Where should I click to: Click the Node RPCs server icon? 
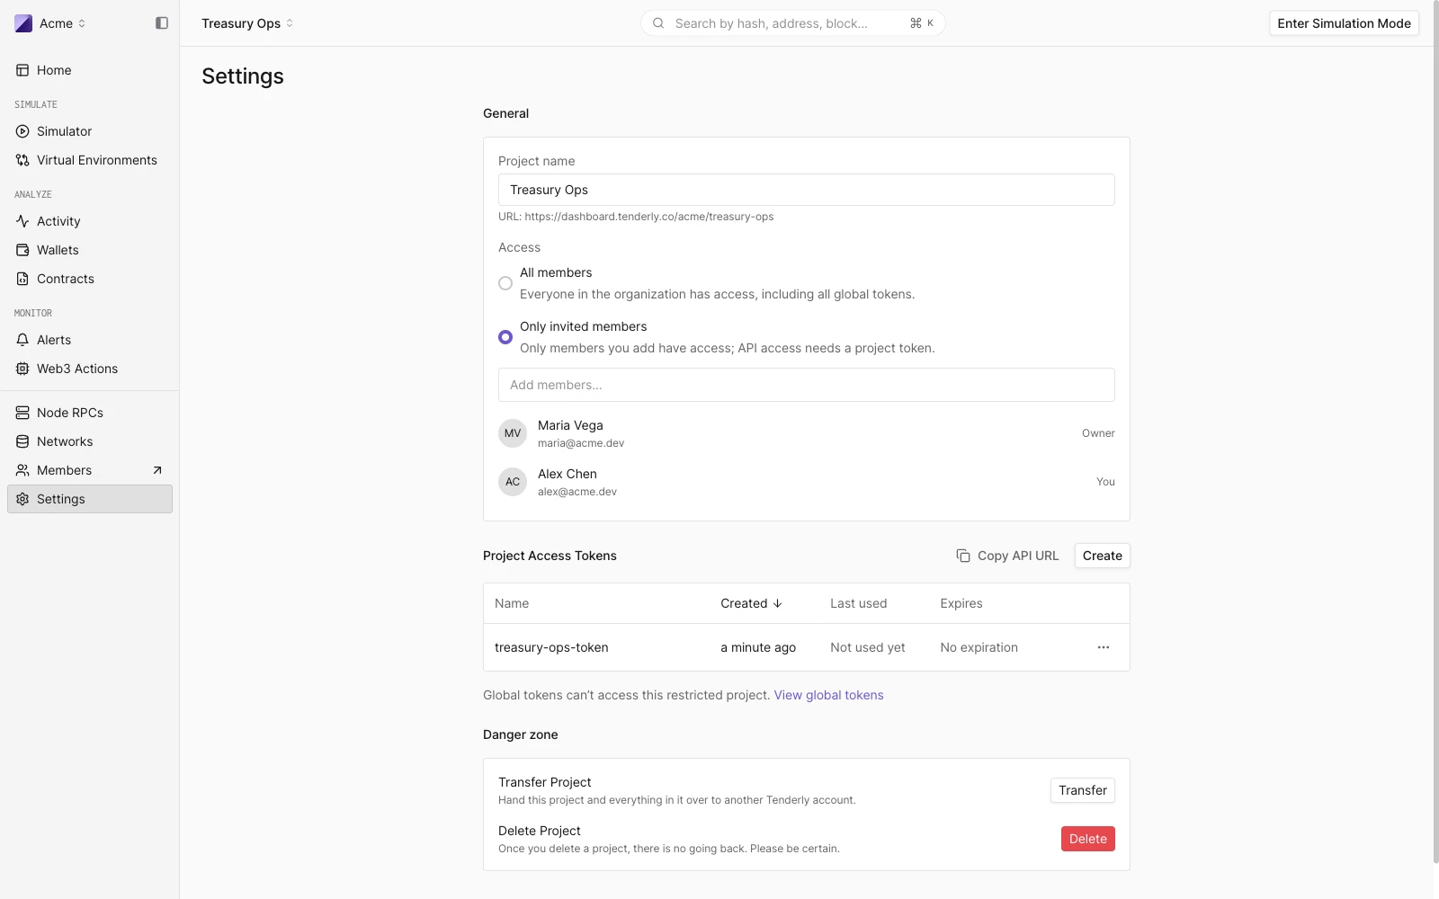pyautogui.click(x=22, y=413)
